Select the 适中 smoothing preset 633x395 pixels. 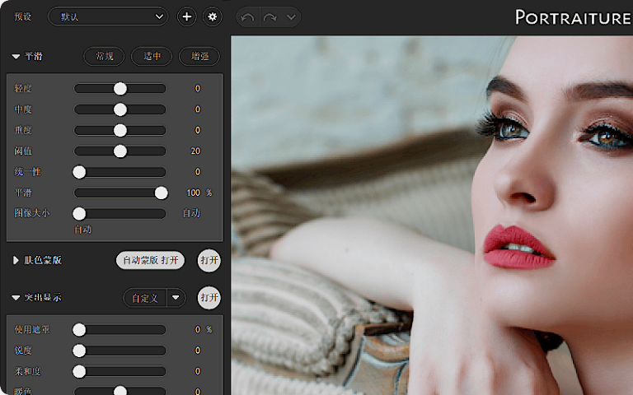[x=152, y=57]
